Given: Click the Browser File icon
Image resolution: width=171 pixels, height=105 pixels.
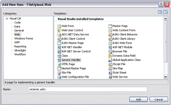Looking at the screenshot, I should (x=110, y=52).
